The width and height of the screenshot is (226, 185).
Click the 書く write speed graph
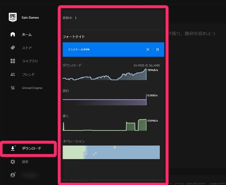(x=105, y=125)
